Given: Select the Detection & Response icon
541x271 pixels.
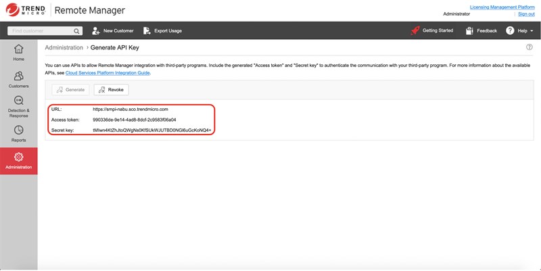Looking at the screenshot, I should 18,101.
